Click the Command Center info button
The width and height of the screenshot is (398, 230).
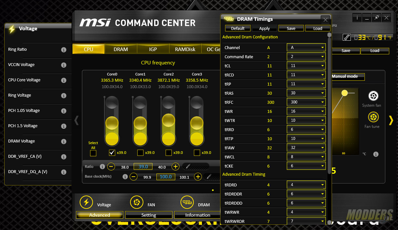coord(357,18)
